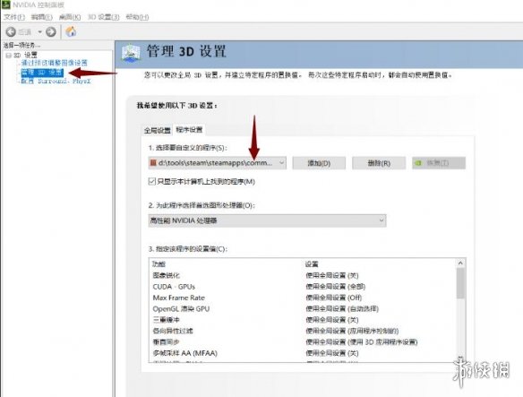Switch to the 全局设置 tab

157,130
